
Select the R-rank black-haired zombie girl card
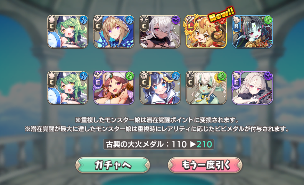pos(252,32)
